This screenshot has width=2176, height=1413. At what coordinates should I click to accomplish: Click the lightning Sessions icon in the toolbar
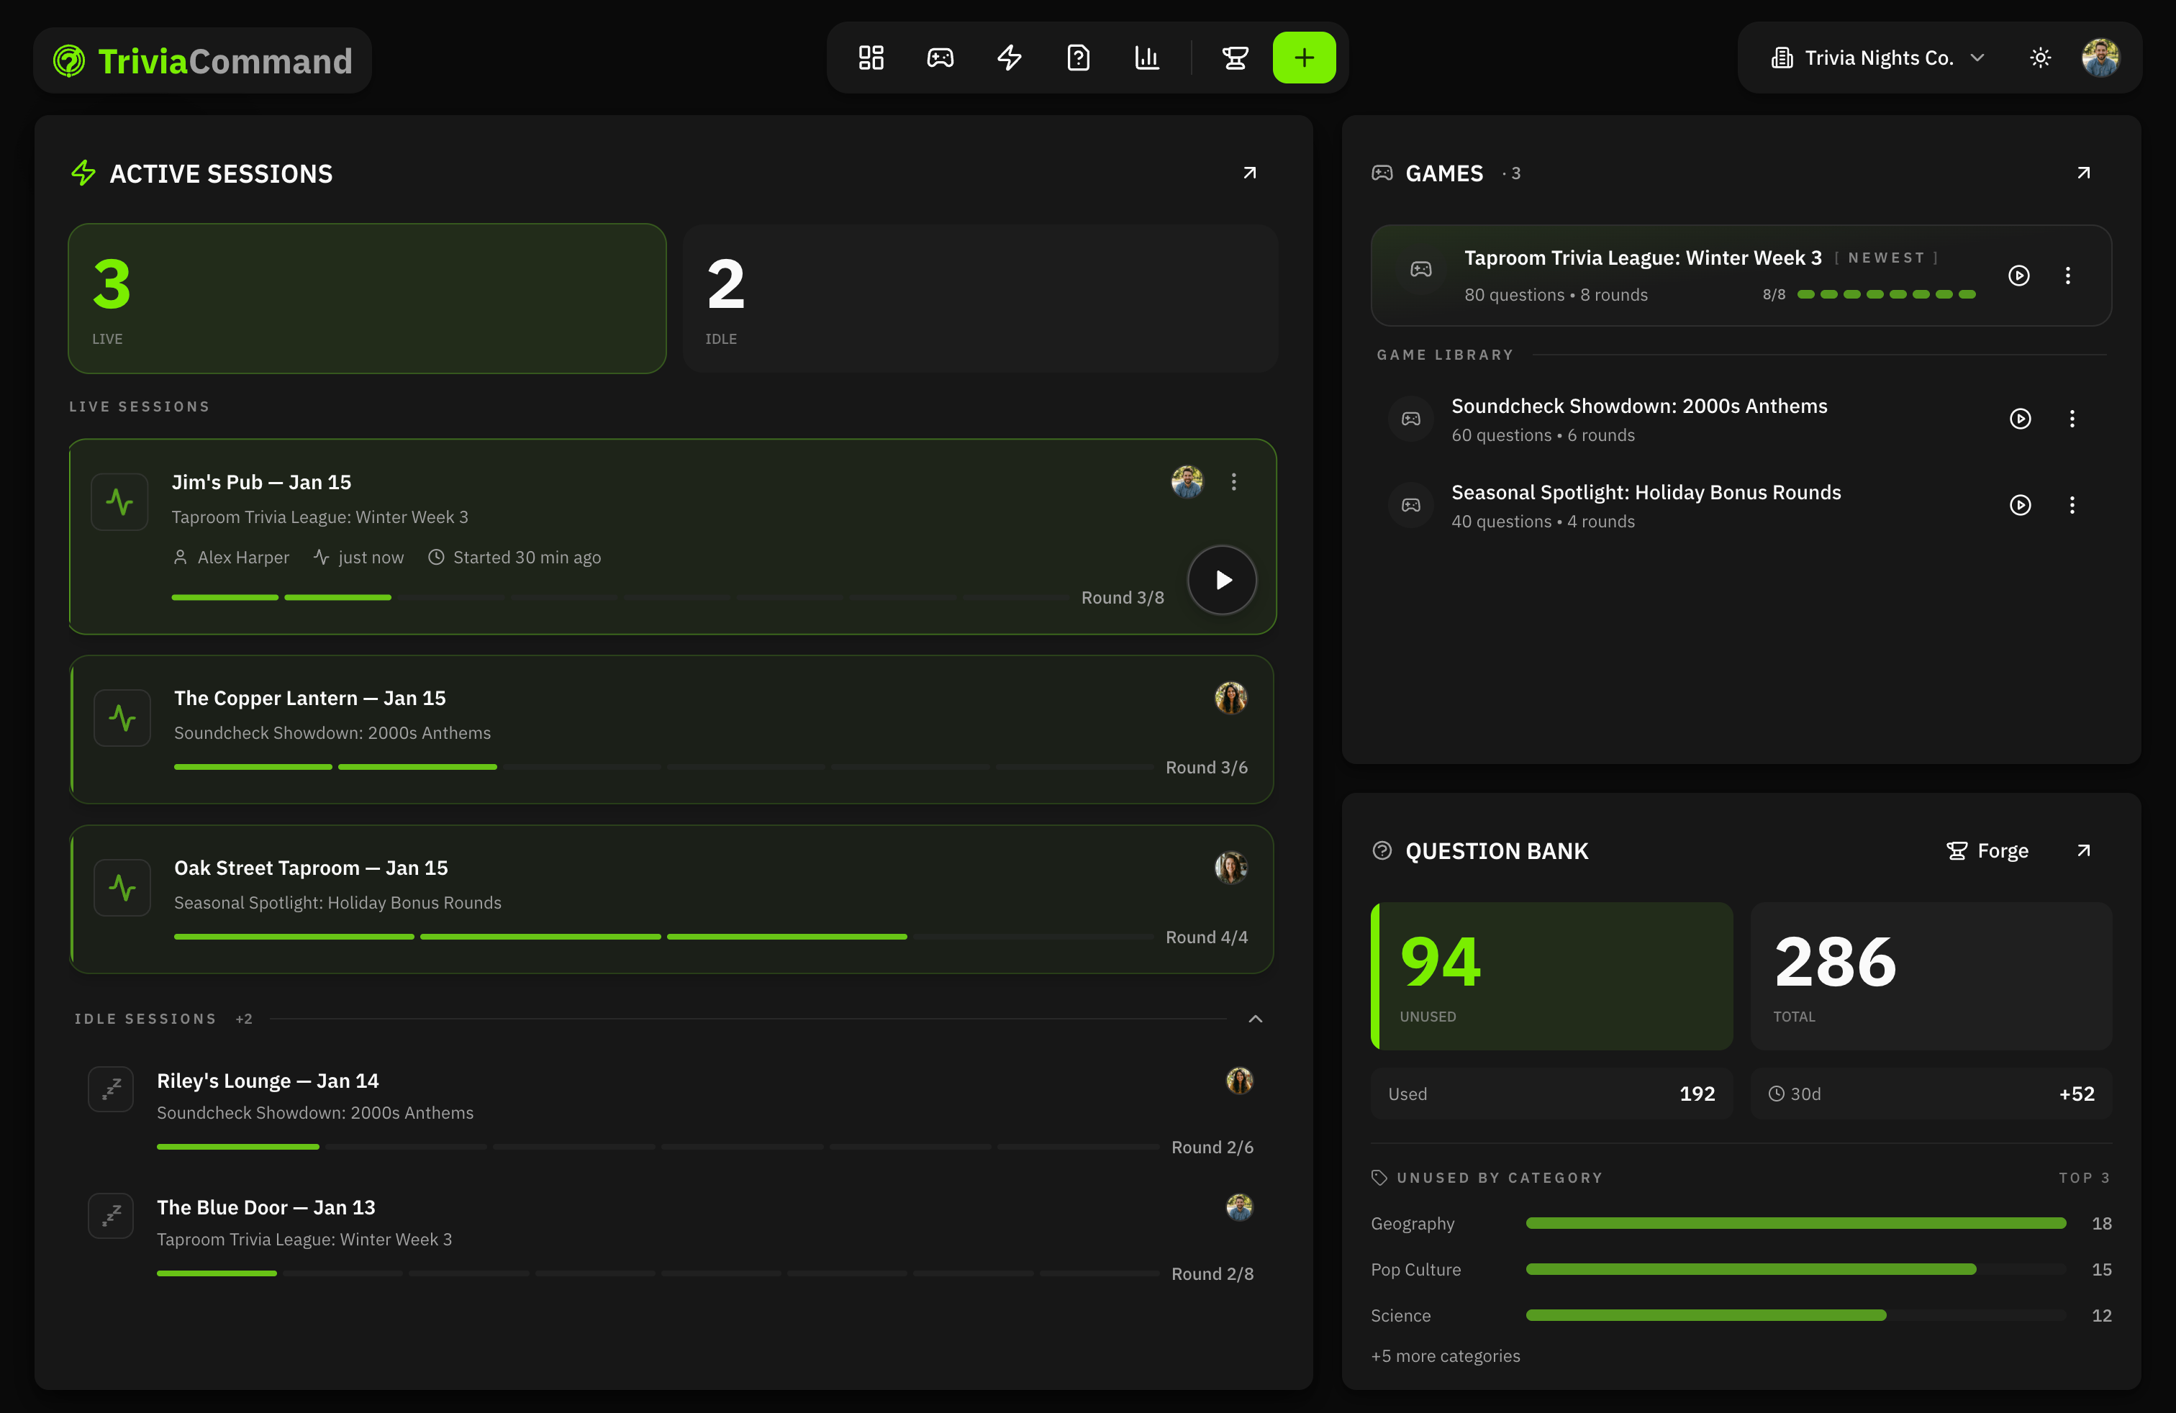tap(1010, 57)
